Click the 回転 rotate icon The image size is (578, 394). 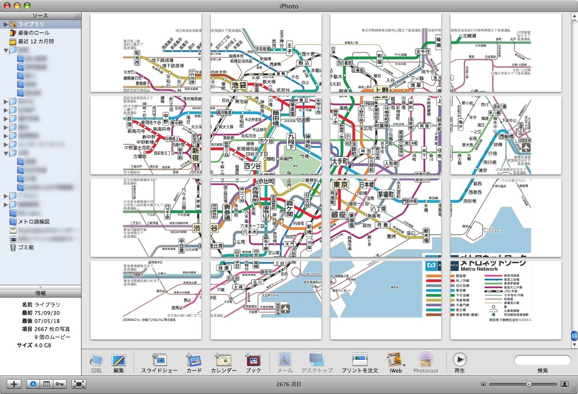pyautogui.click(x=97, y=360)
